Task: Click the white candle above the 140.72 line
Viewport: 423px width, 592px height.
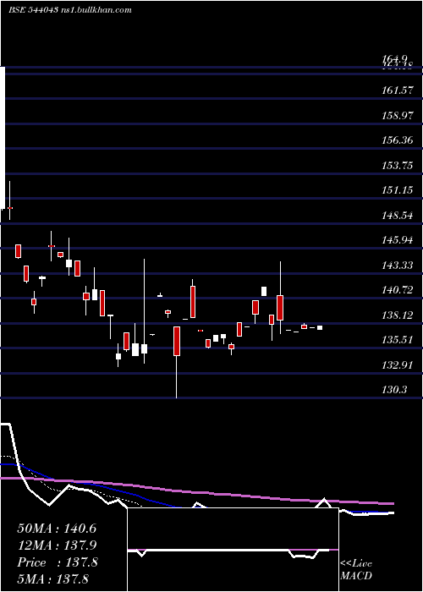Action: coord(264,292)
